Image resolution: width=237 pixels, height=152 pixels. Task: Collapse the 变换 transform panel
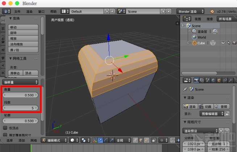tap(11, 18)
